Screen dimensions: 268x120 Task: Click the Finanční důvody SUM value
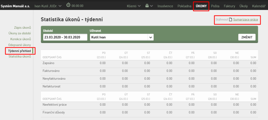click(x=253, y=113)
